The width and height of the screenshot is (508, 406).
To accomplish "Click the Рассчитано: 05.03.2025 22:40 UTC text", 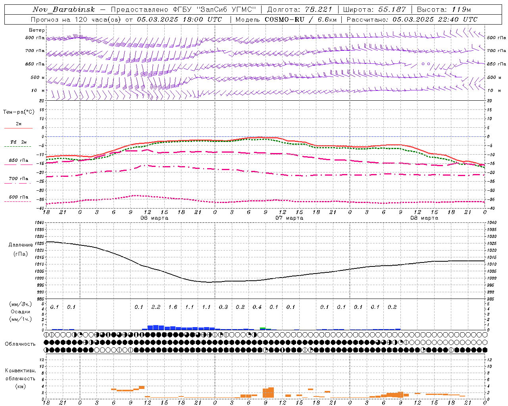I will point(412,19).
